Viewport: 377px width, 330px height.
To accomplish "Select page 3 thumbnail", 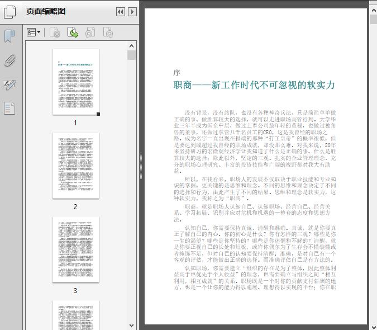I will (x=75, y=249).
